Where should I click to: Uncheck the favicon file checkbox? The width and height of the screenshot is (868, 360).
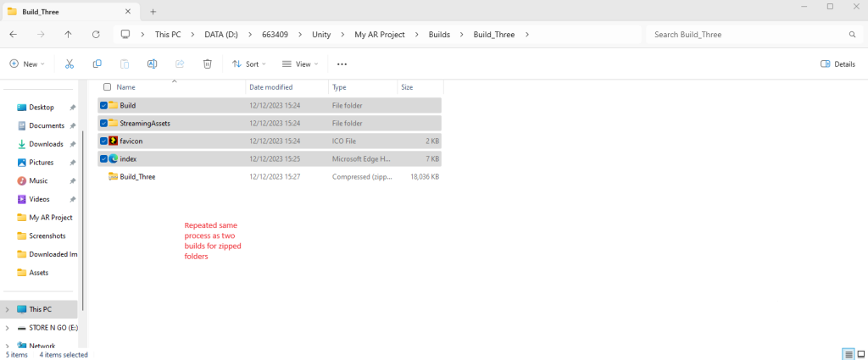point(103,141)
